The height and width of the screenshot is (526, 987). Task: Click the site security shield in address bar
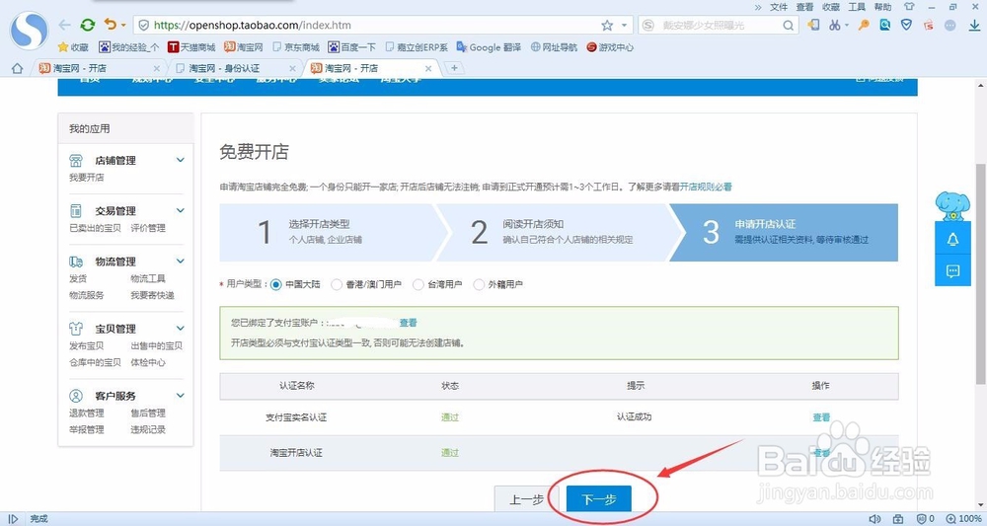coord(143,26)
